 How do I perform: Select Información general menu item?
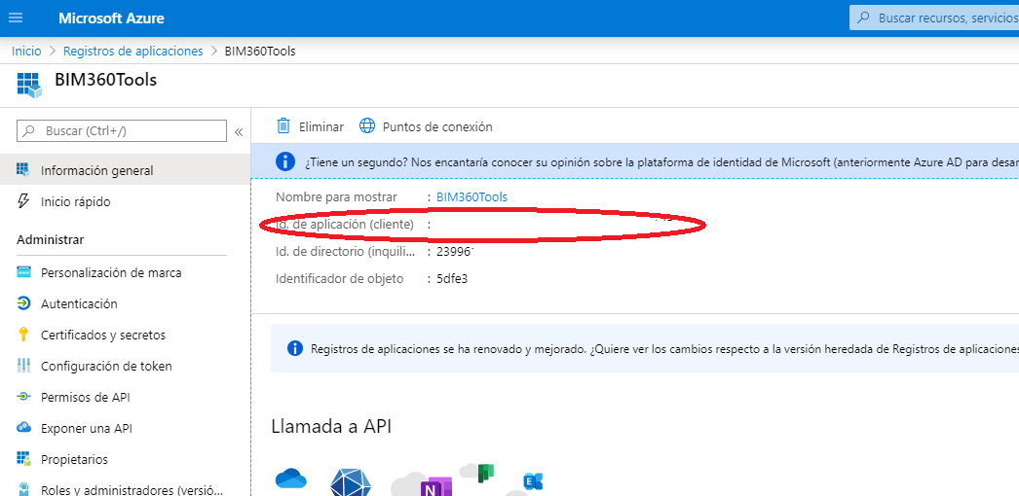click(x=126, y=170)
